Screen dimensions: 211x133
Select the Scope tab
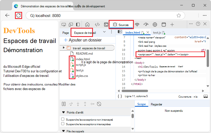[141, 104]
